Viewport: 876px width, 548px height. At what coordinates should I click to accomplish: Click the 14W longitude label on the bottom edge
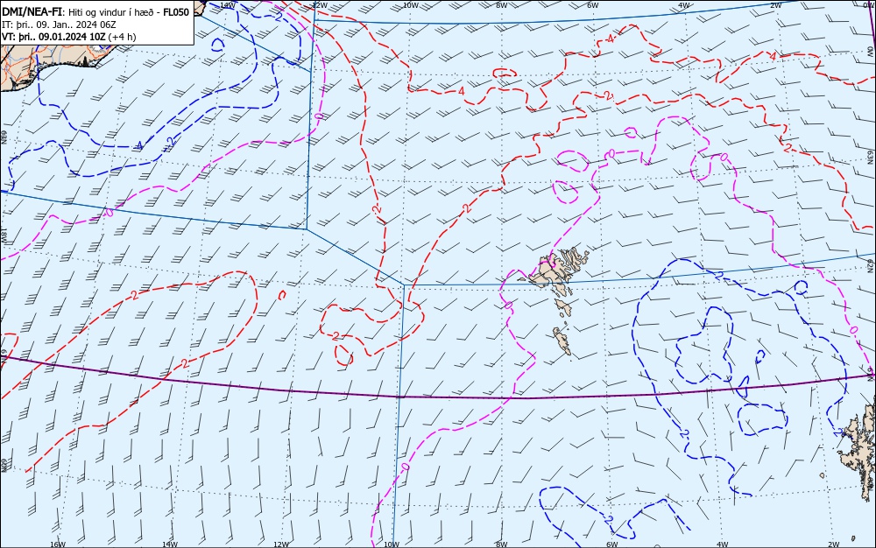click(x=170, y=544)
